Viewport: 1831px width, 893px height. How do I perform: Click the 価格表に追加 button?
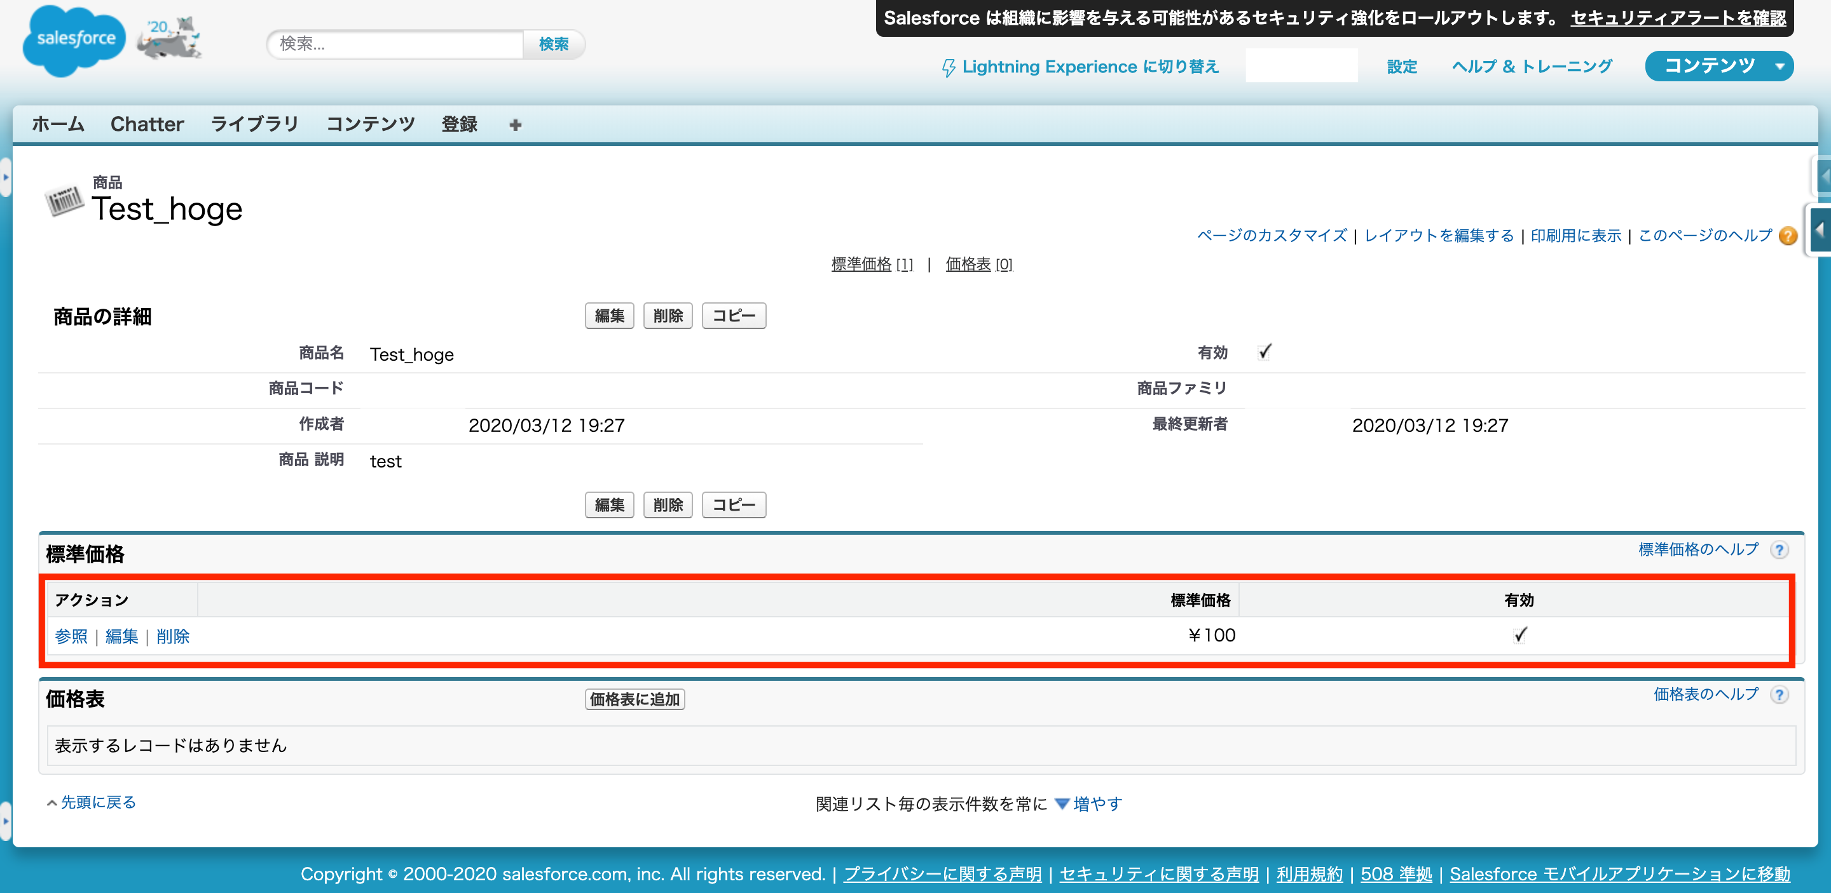pos(634,699)
